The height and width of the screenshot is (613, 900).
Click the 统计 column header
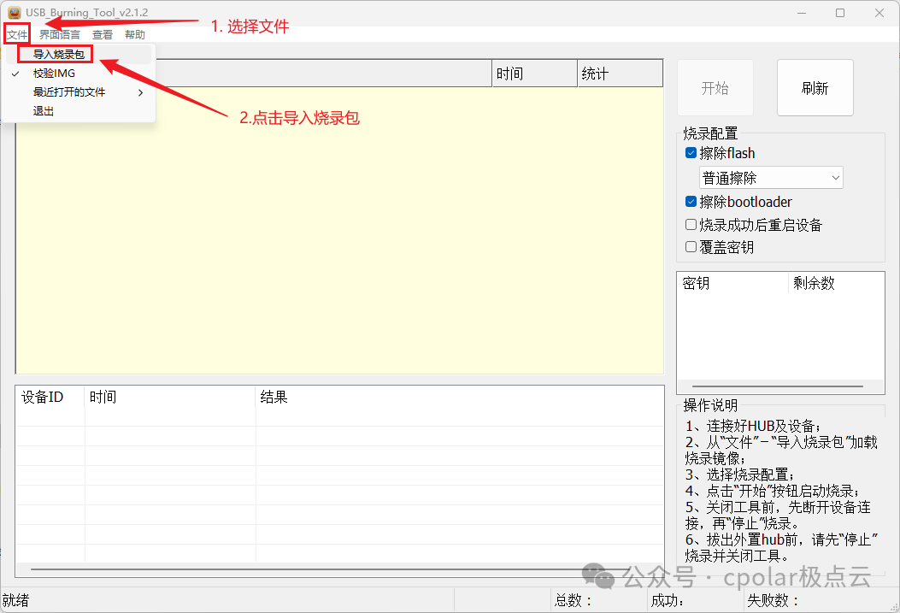click(620, 74)
